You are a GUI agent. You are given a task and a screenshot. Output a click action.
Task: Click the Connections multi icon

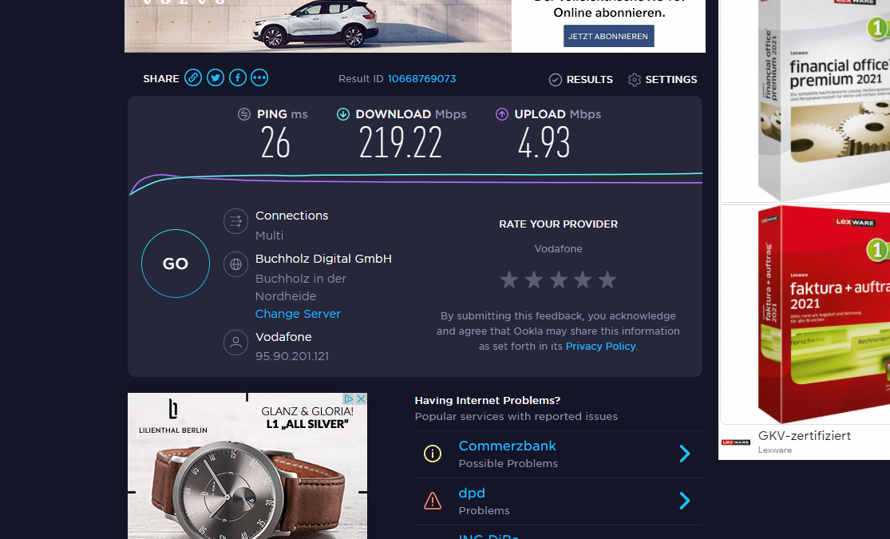pos(235,221)
